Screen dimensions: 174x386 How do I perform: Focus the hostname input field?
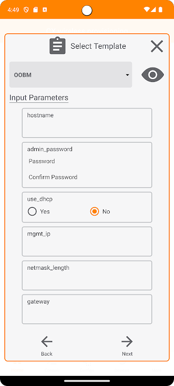click(87, 123)
